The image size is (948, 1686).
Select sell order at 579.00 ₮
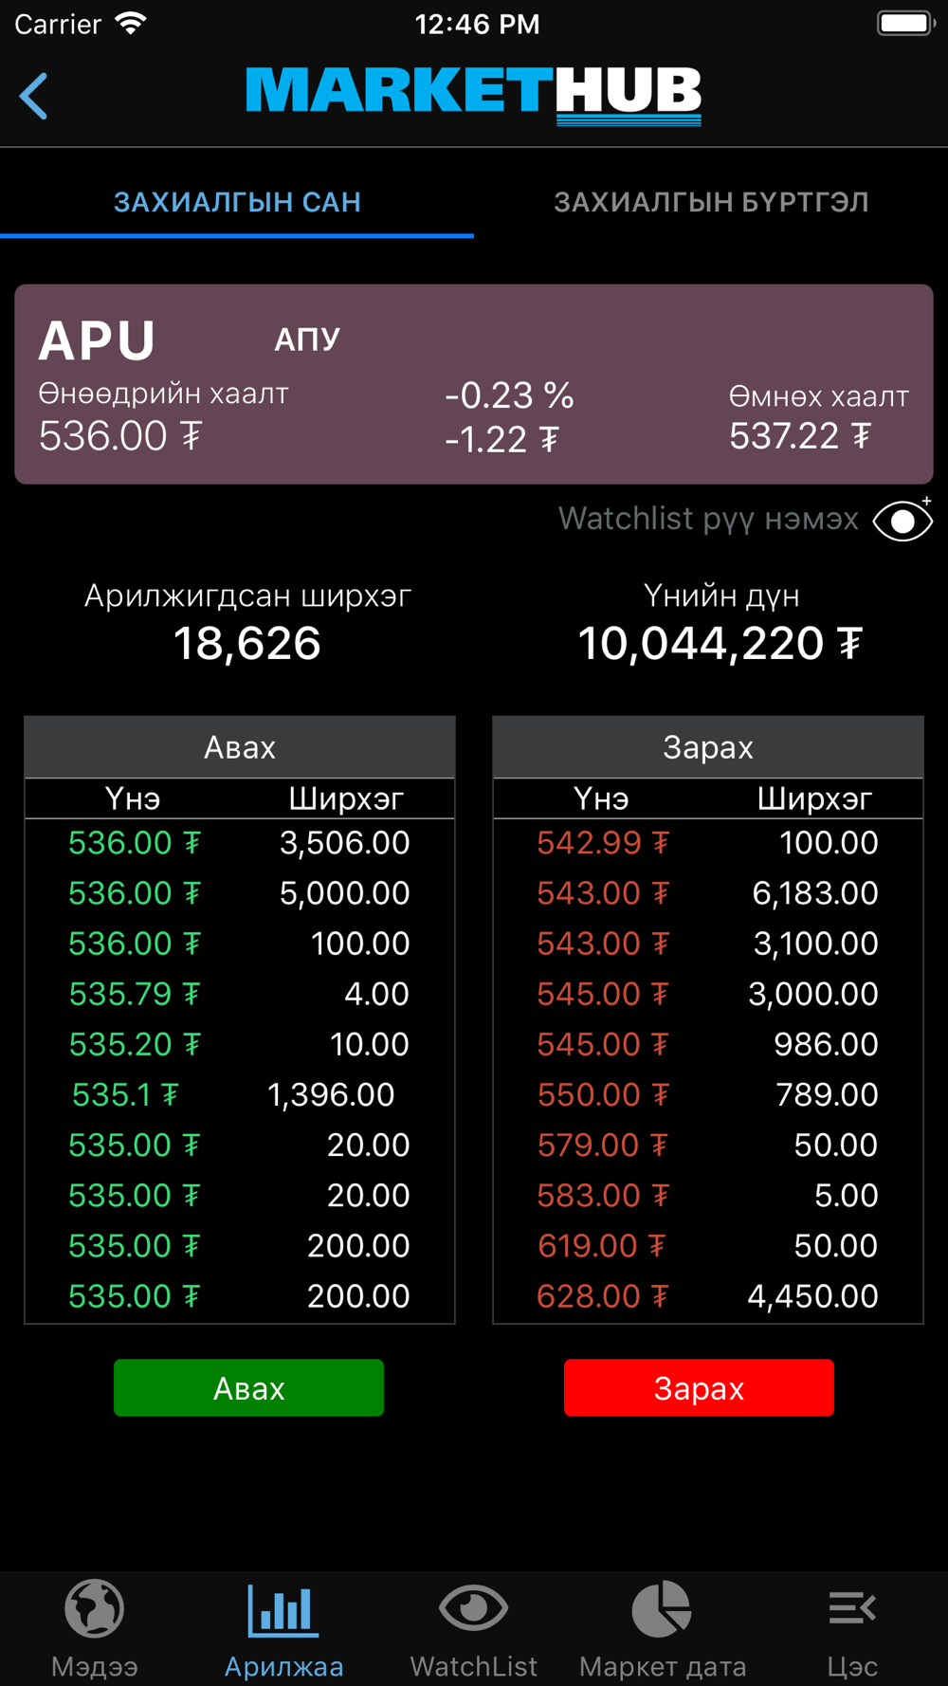click(708, 1145)
